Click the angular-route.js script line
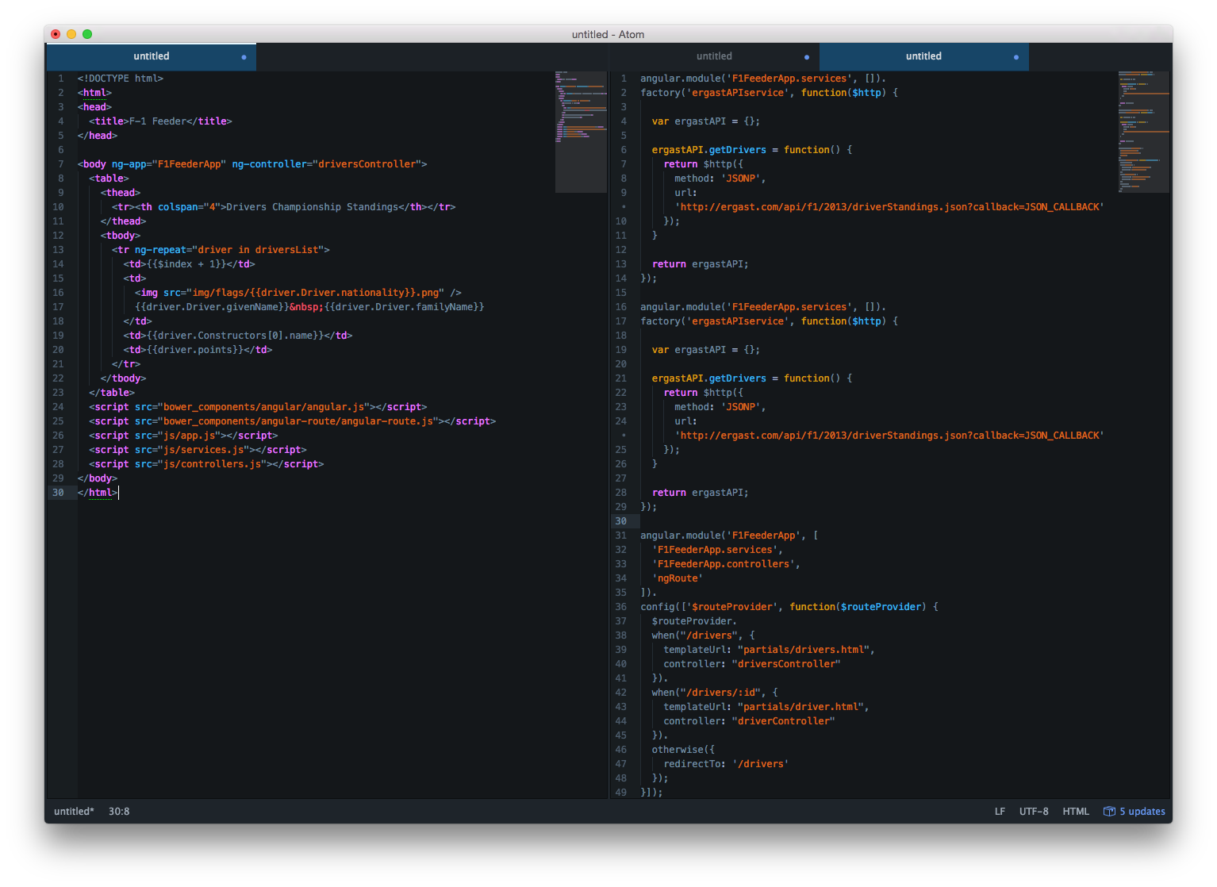Screen dimensions: 1217x887 pyautogui.click(x=293, y=421)
